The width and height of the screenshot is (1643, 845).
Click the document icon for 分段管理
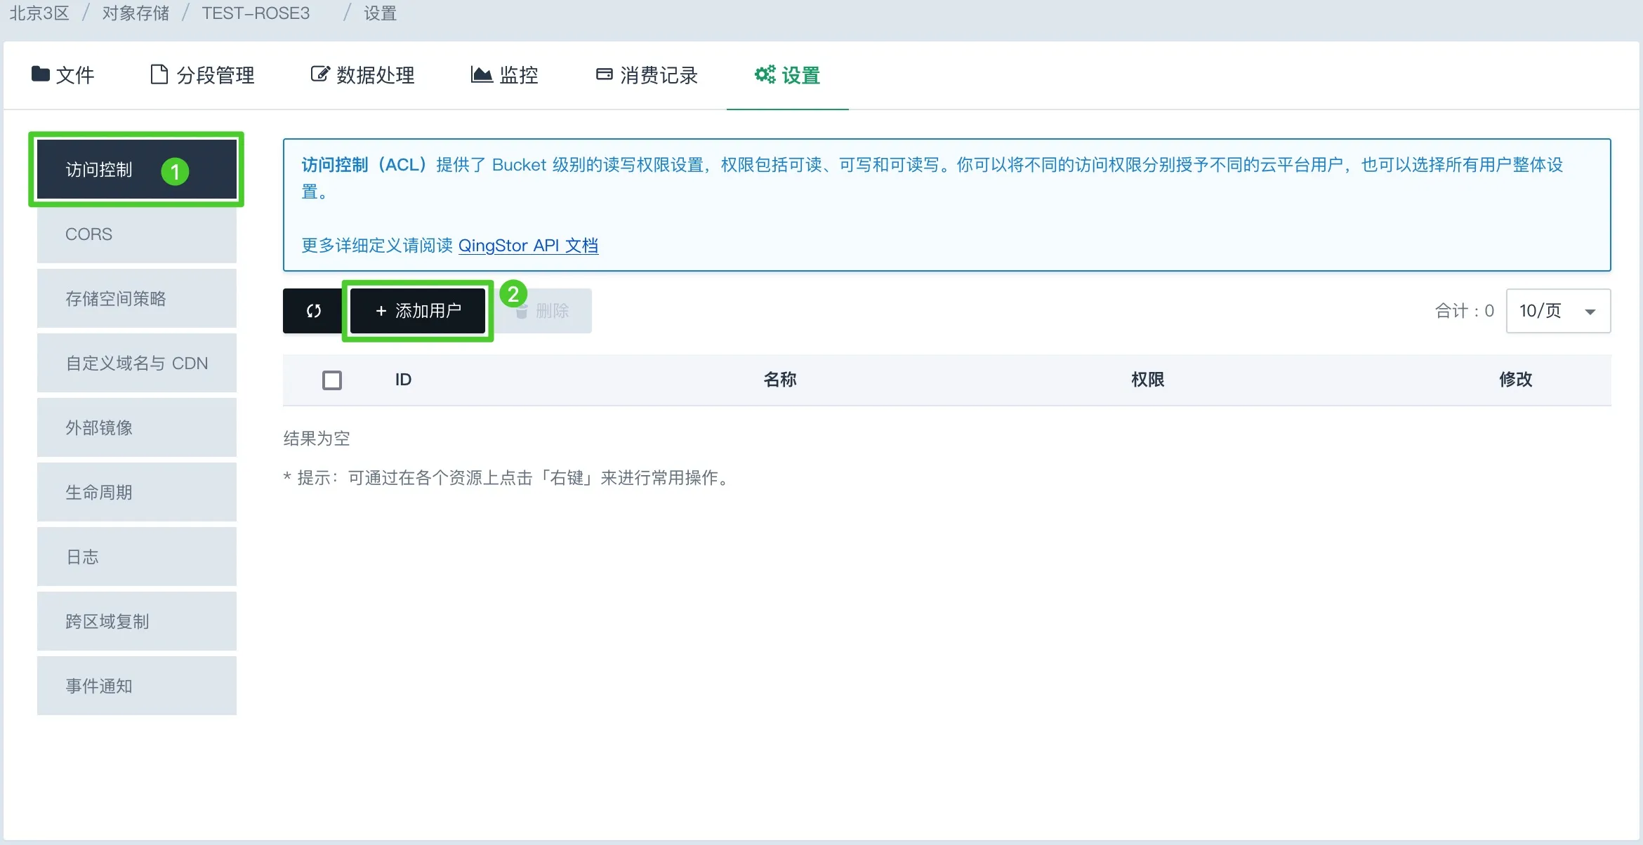pyautogui.click(x=159, y=74)
